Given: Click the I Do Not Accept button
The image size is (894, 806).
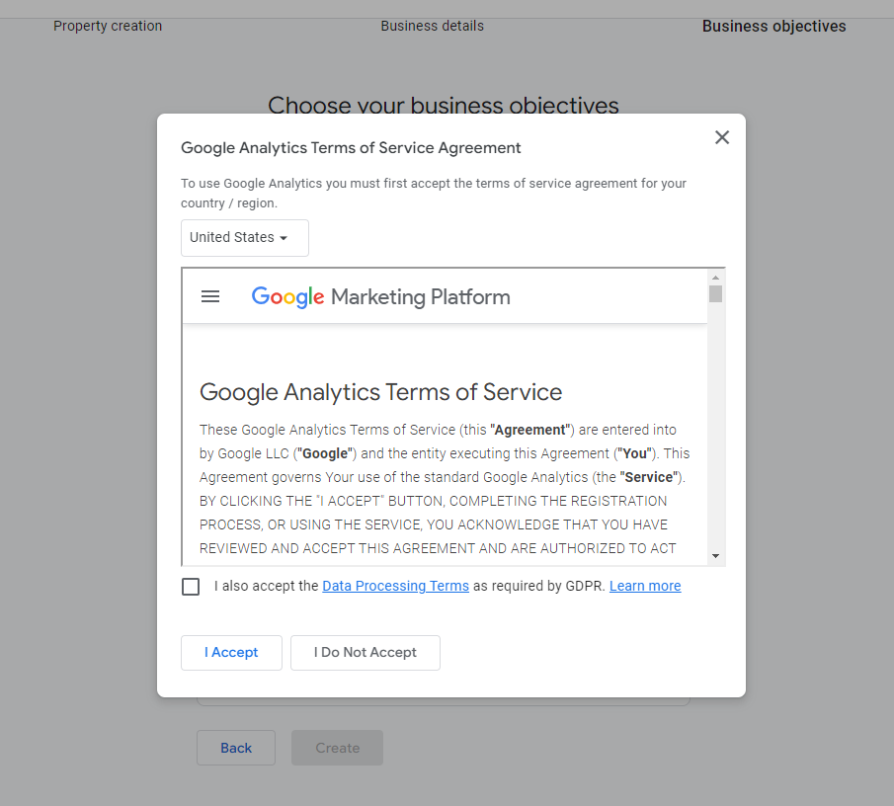Looking at the screenshot, I should click(365, 652).
